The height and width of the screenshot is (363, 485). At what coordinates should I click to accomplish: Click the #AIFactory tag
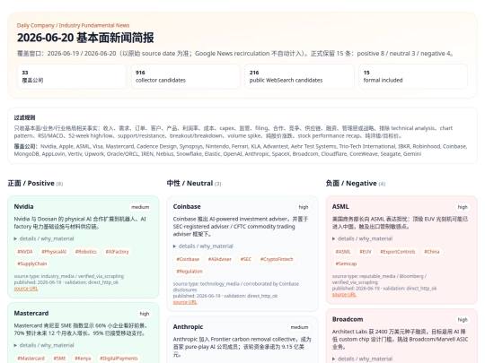tap(117, 252)
